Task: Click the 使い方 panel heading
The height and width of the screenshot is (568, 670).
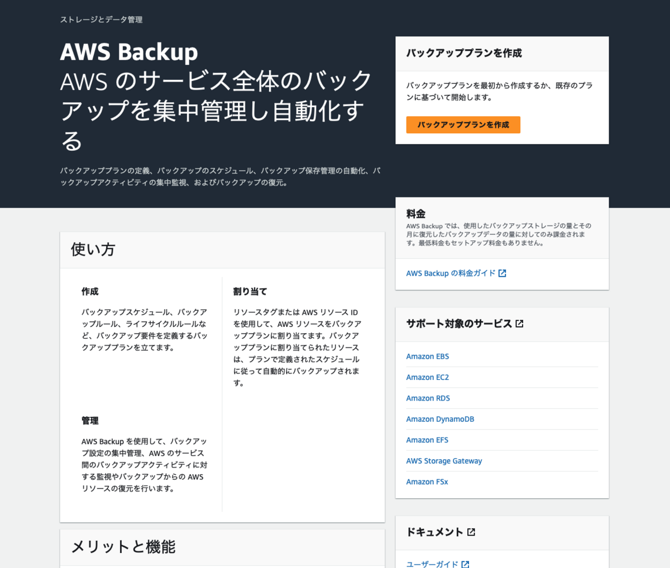Action: pos(93,249)
